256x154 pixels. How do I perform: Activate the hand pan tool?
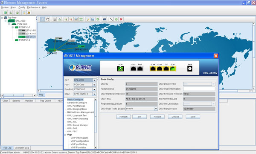(47, 19)
